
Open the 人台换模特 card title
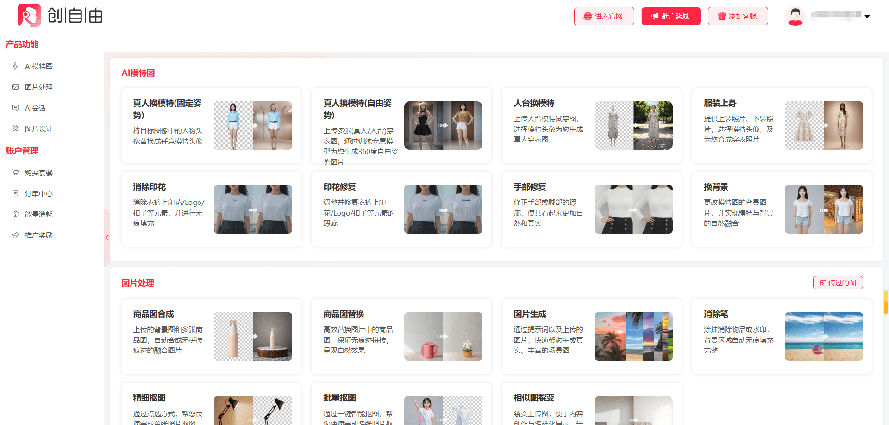click(534, 103)
